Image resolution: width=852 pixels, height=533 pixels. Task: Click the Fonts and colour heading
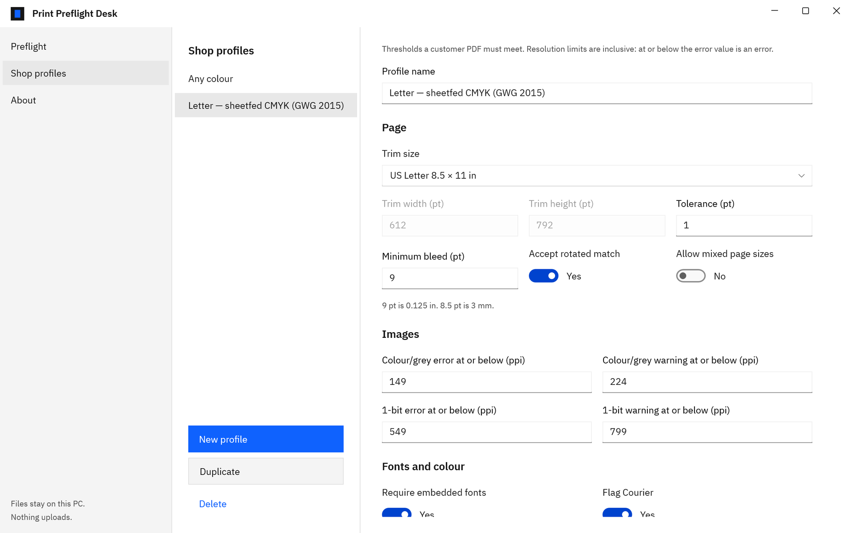point(423,466)
